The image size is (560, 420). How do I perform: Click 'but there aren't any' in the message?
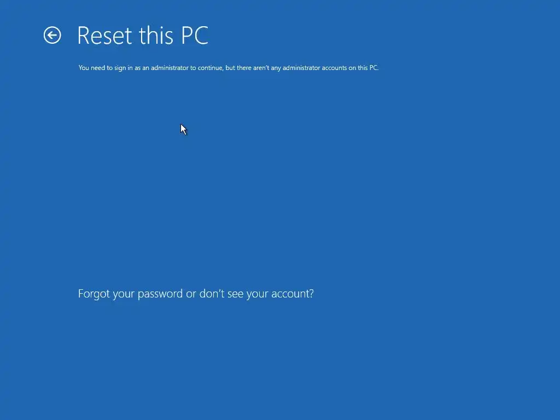253,68
